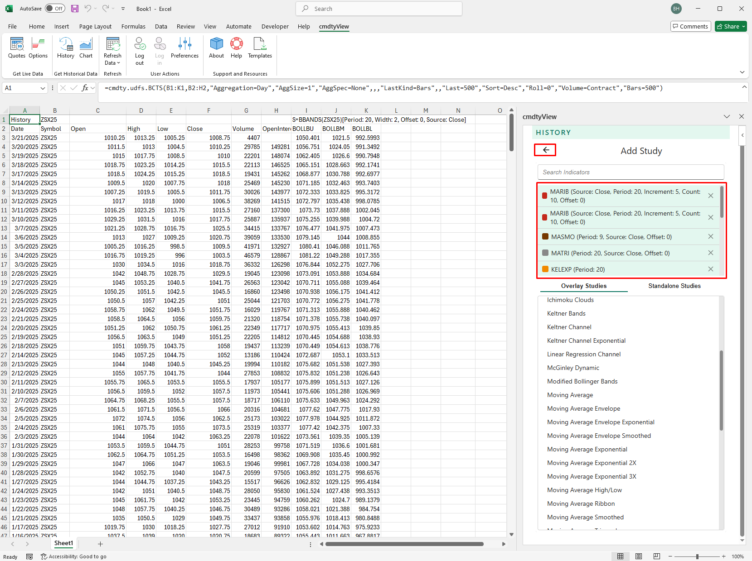This screenshot has height=561, width=752.
Task: Open the Undo history dropdown arrow
Action: 96,9
